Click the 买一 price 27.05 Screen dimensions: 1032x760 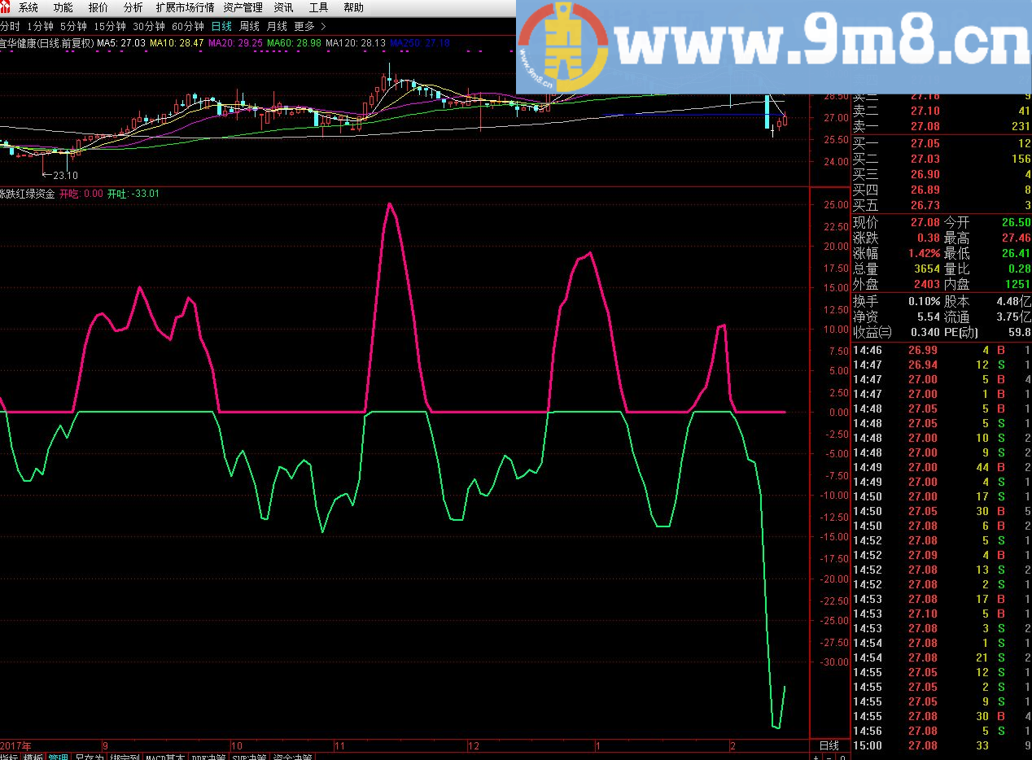pos(925,144)
